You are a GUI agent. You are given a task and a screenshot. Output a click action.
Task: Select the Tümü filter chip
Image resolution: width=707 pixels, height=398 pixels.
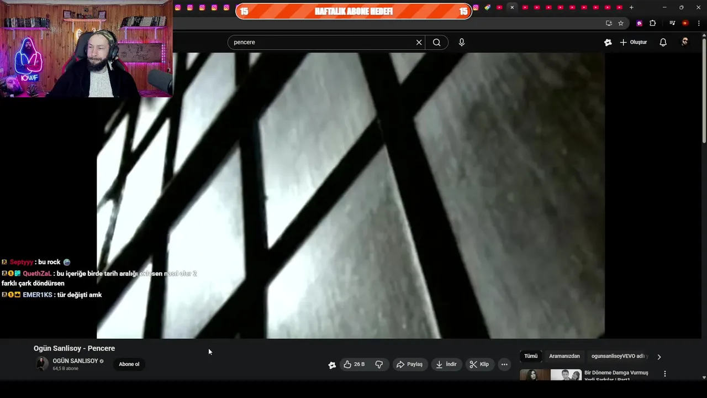(x=531, y=357)
